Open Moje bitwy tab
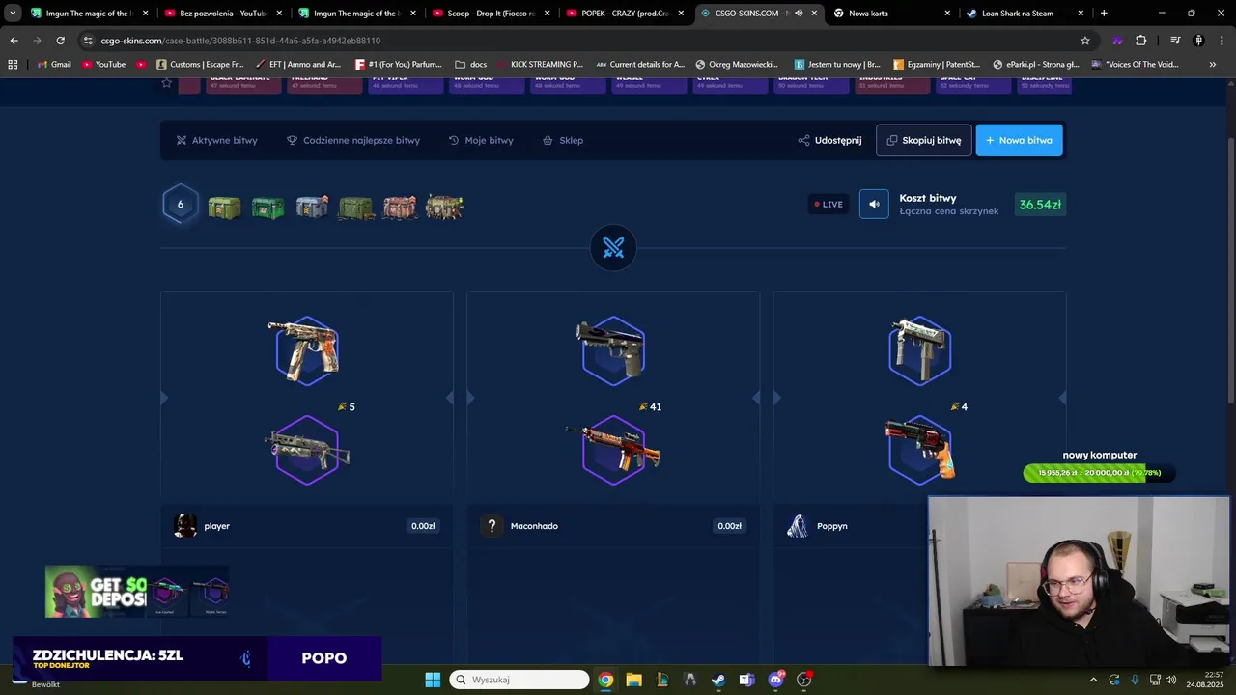 click(x=481, y=140)
